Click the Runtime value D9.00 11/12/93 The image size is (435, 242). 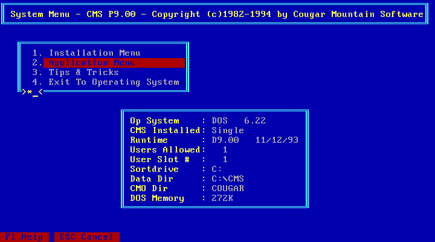point(255,140)
